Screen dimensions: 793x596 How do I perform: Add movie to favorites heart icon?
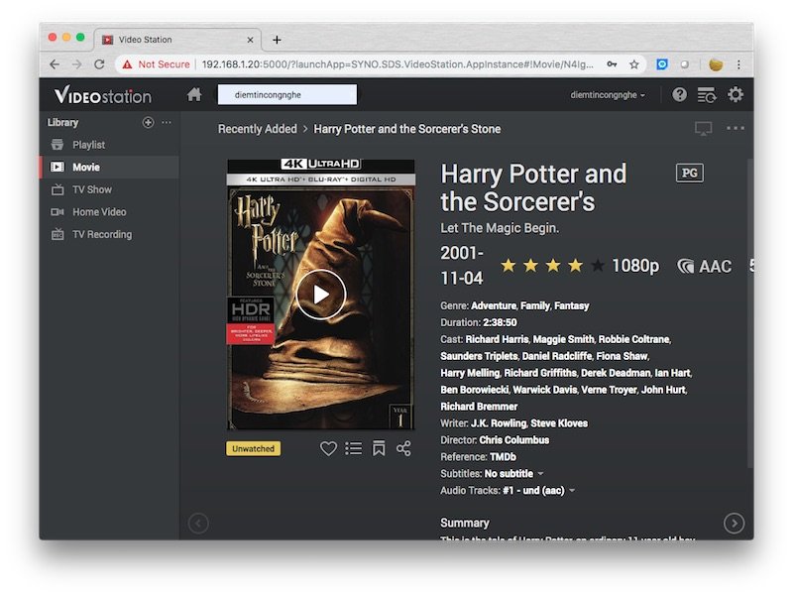tap(328, 448)
